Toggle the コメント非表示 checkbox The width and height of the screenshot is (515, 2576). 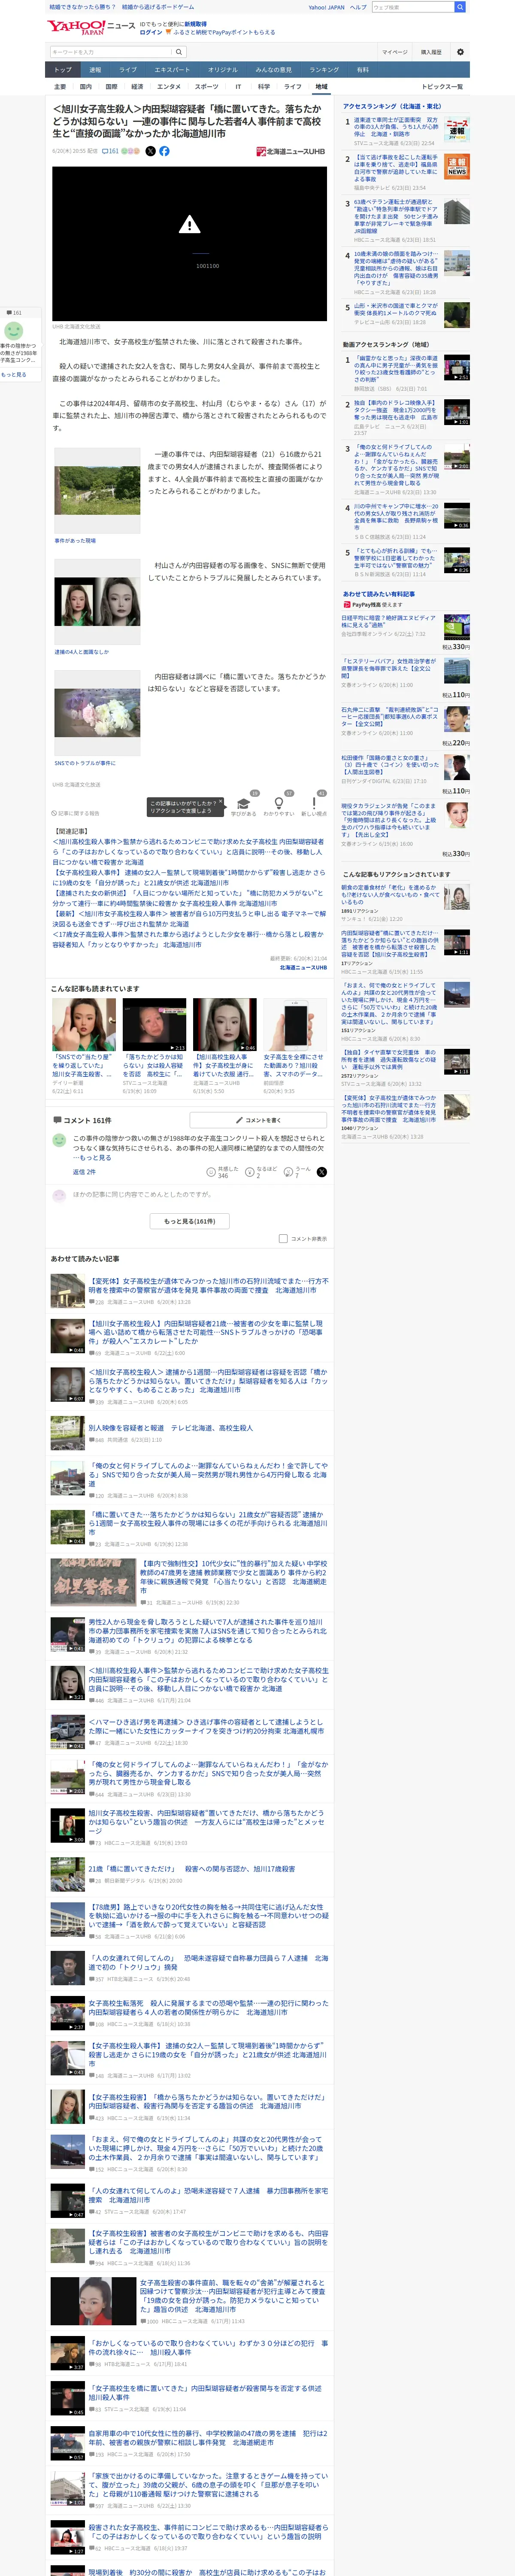tap(283, 1238)
